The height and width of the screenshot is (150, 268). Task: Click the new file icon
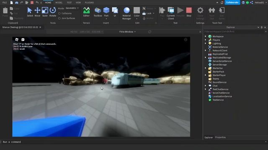tap(11, 2)
